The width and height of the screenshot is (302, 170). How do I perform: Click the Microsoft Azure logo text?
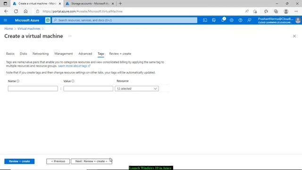click(x=27, y=20)
